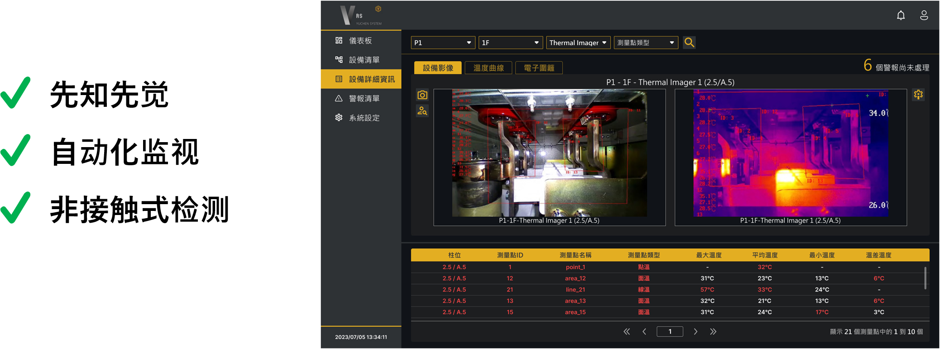Open the 測量點類型 dropdown
Image resolution: width=940 pixels, height=349 pixels.
click(x=645, y=43)
